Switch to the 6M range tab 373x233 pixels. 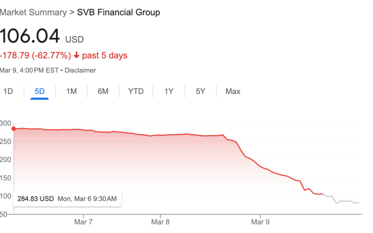click(103, 91)
